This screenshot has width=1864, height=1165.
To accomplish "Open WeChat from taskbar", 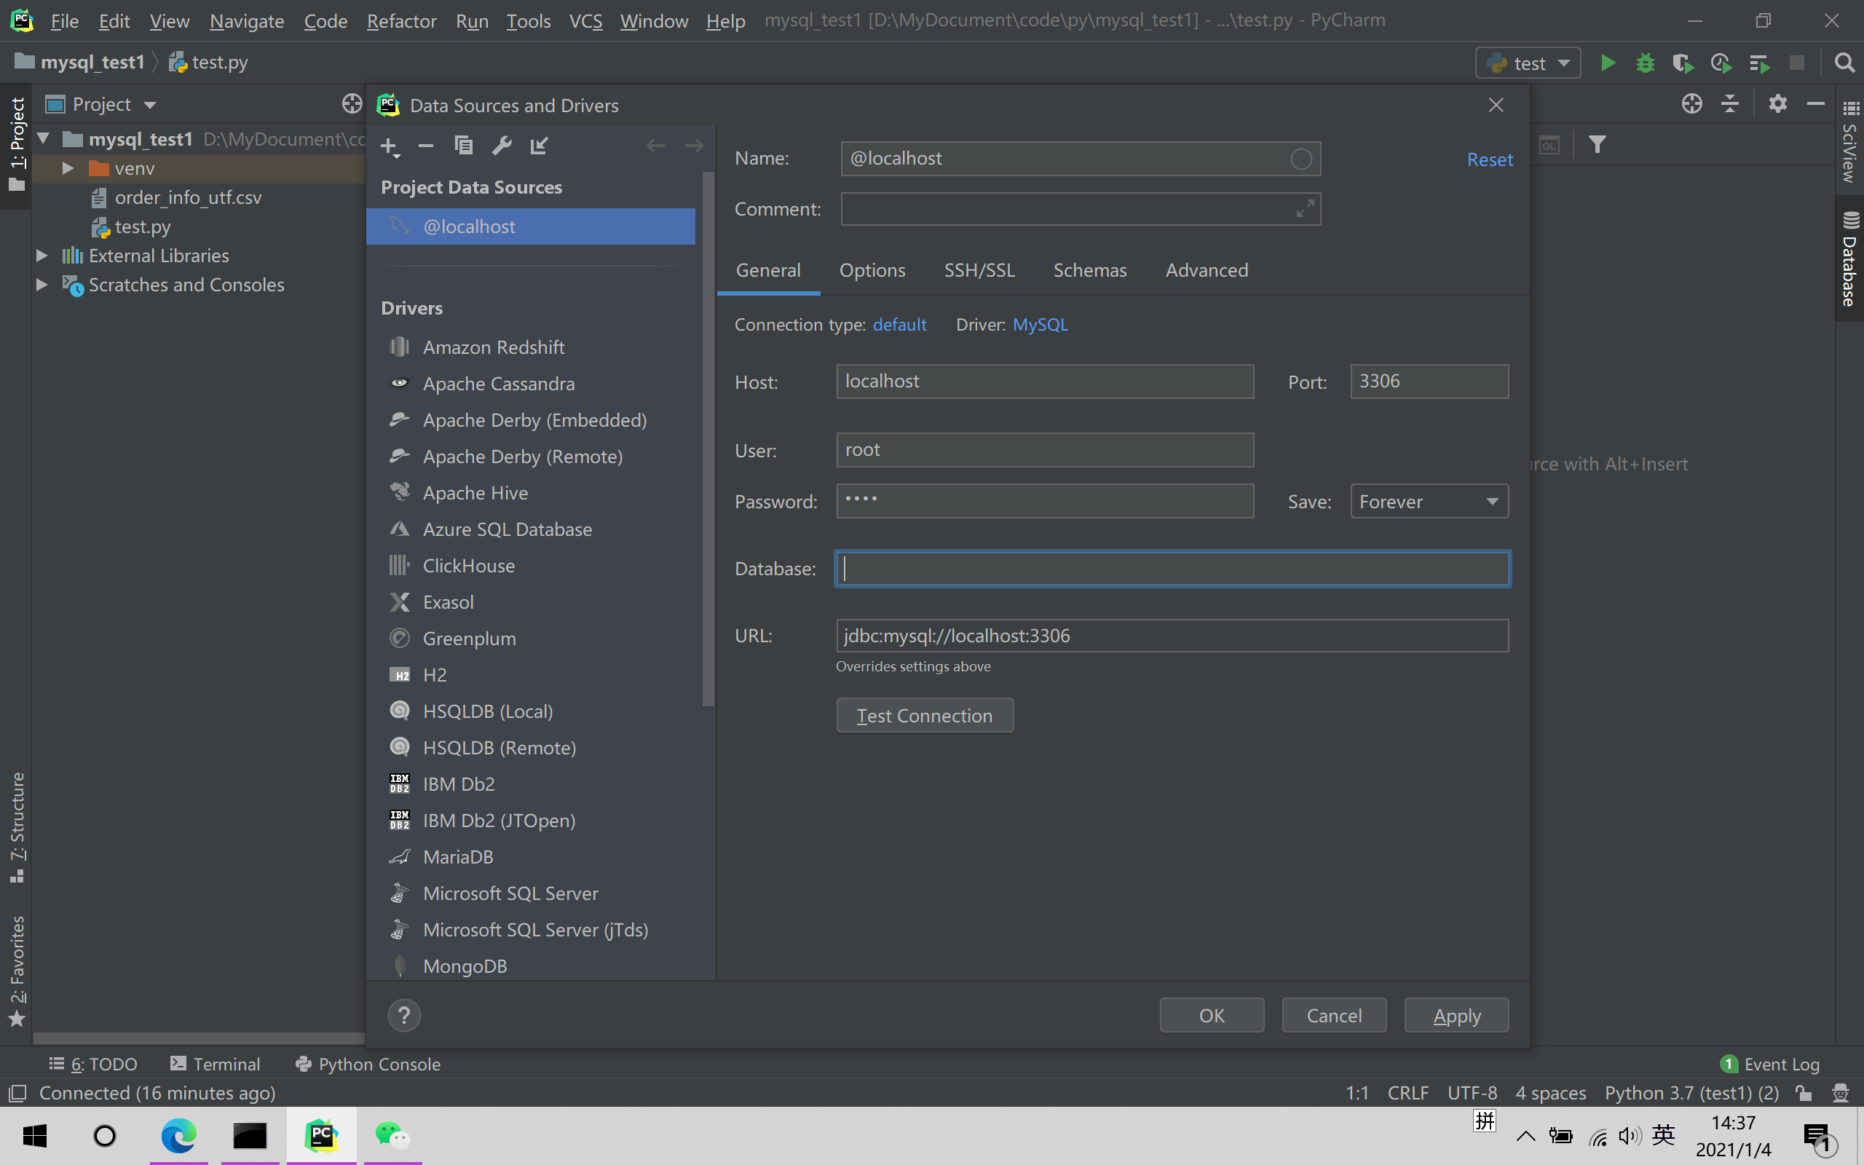I will click(393, 1136).
